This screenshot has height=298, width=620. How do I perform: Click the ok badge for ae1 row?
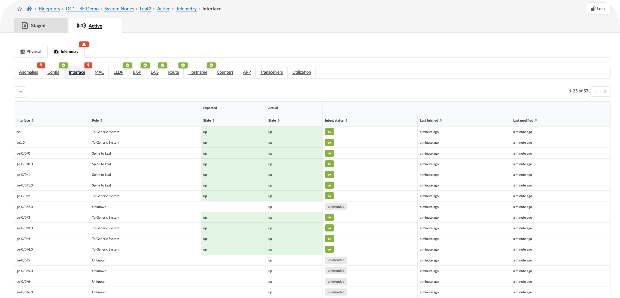click(329, 132)
